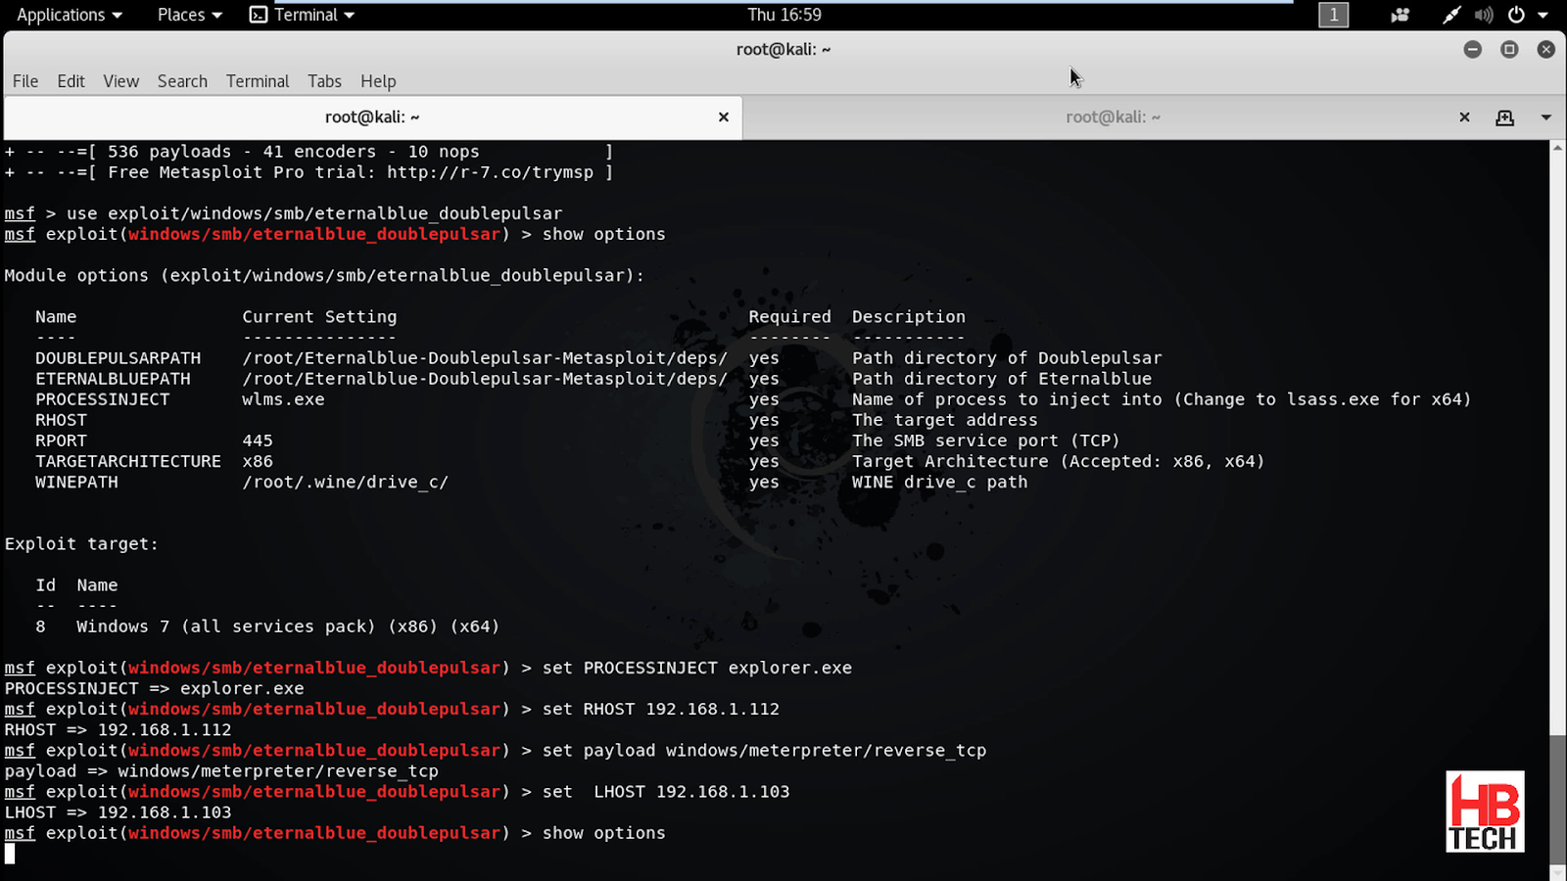This screenshot has width=1567, height=881.
Task: Click the scrollbar up arrow
Action: point(1558,148)
